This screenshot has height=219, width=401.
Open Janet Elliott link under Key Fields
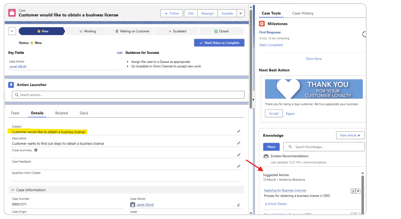click(18, 67)
